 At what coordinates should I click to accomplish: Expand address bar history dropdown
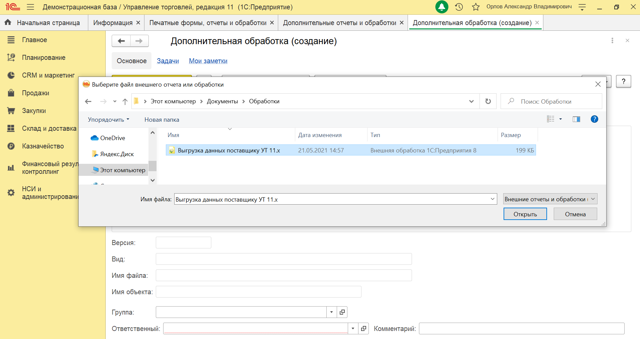pos(471,101)
